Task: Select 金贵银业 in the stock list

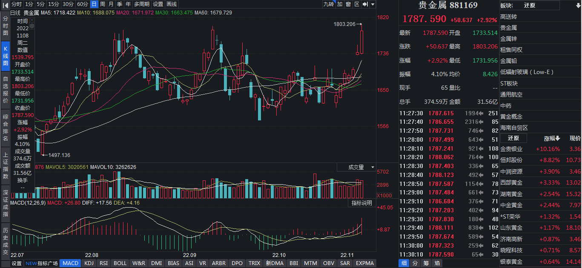Action: tap(511, 149)
